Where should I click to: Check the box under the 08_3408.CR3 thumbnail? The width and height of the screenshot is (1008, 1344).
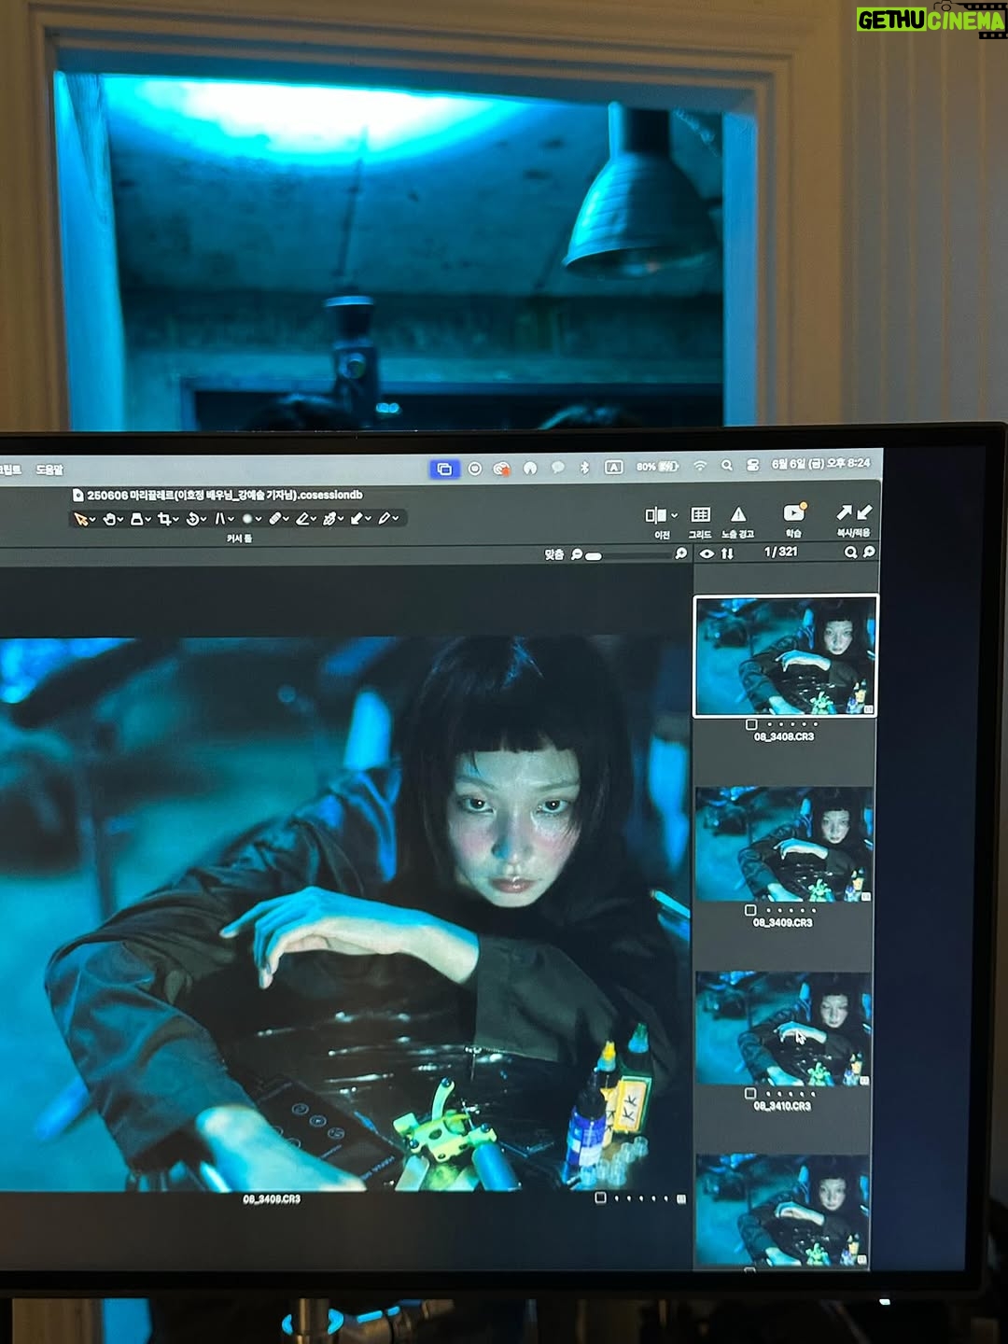point(751,724)
